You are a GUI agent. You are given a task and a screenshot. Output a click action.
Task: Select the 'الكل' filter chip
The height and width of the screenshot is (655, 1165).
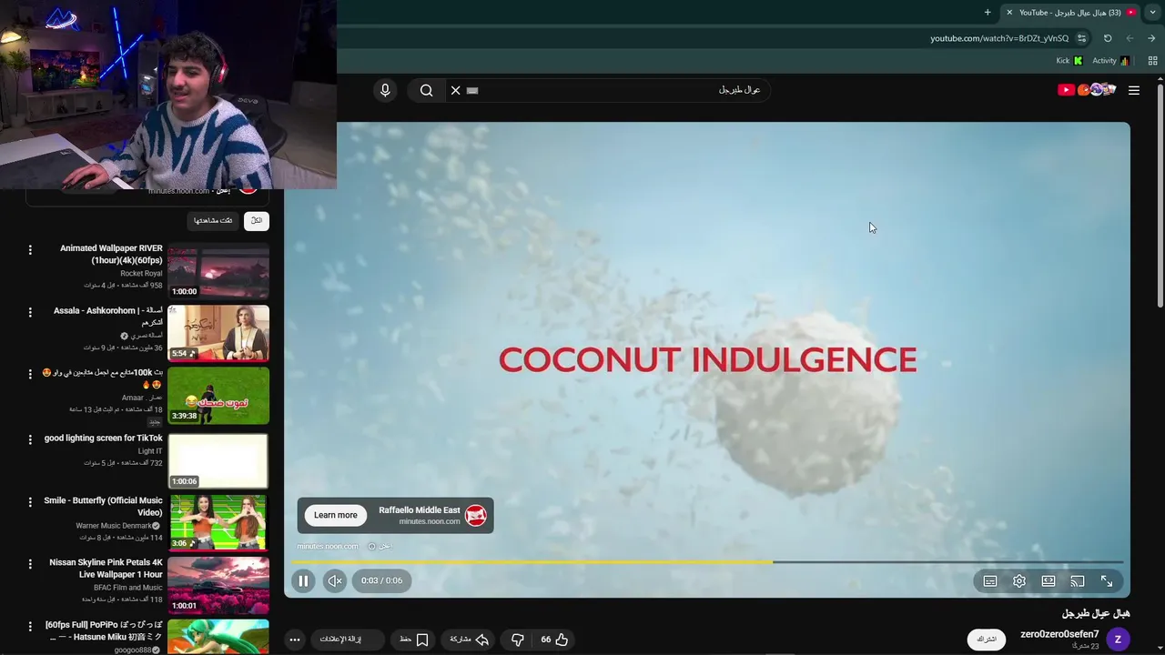point(257,221)
